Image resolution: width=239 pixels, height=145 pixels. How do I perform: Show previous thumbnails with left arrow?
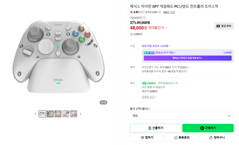[36, 114]
